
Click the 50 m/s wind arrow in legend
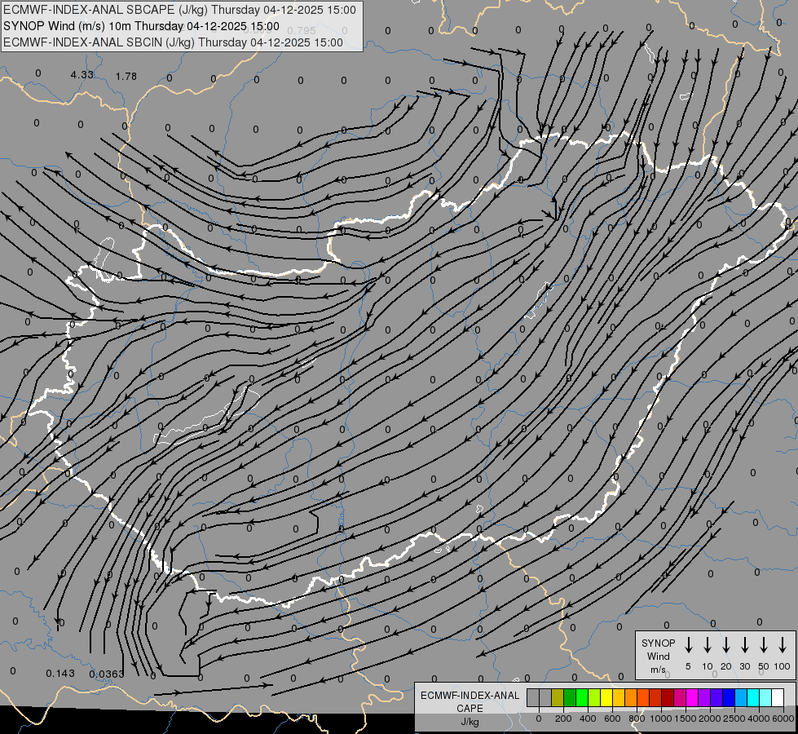pos(764,644)
